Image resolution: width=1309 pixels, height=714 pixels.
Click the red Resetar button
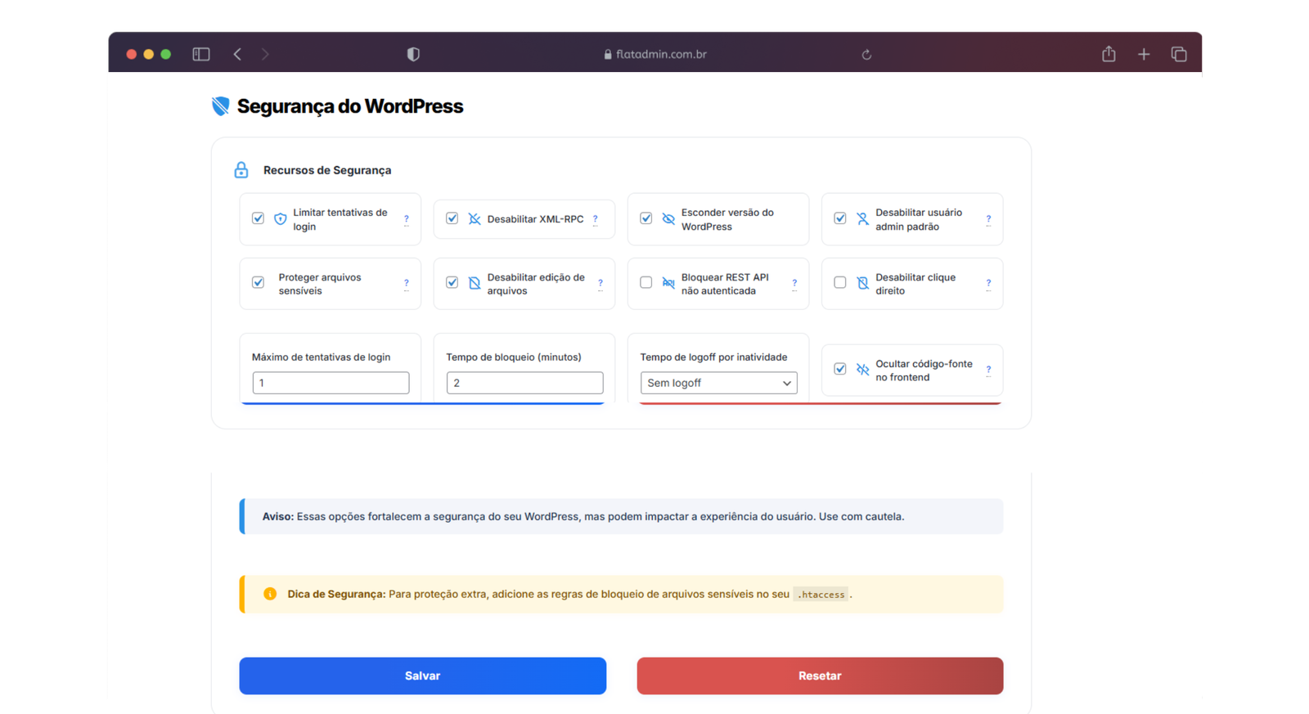click(820, 676)
